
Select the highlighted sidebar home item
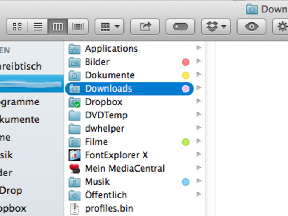point(31,84)
